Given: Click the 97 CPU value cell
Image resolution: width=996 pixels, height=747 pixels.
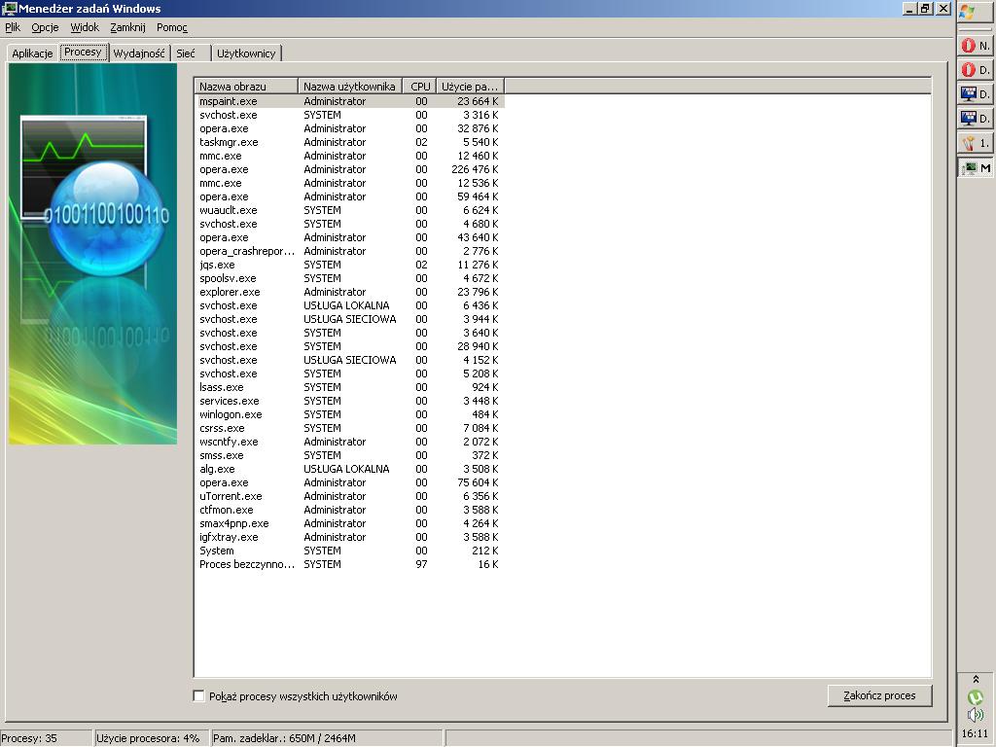Looking at the screenshot, I should pyautogui.click(x=421, y=564).
